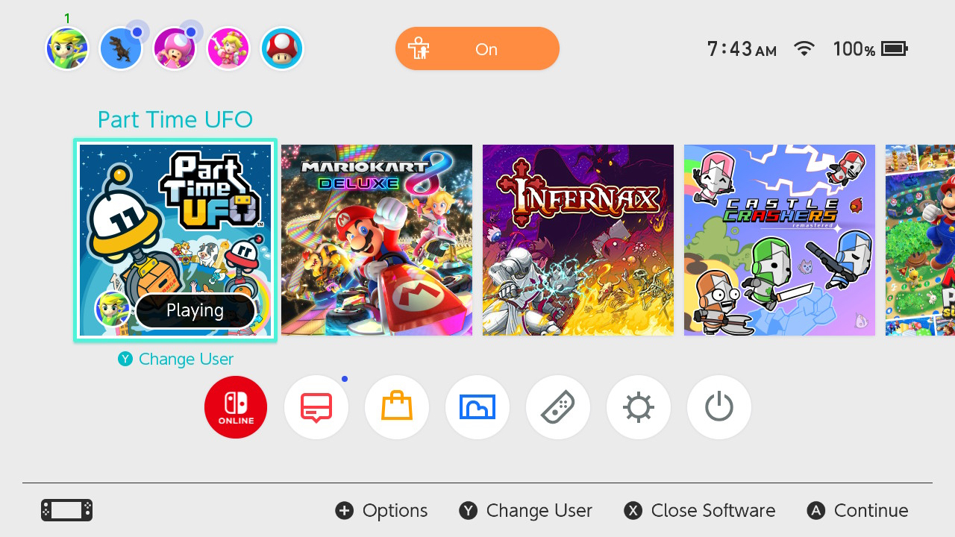The height and width of the screenshot is (537, 955).
Task: Open Nintendo Switch Online icon
Action: (236, 407)
